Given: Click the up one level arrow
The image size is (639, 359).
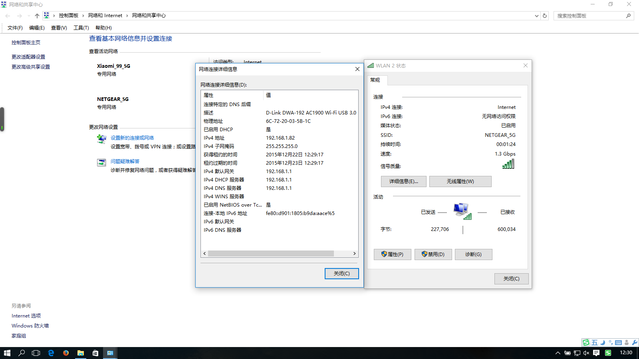Looking at the screenshot, I should [37, 16].
